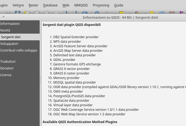Click the grey gear toolbar icon
Screen dimensions: 186x126
tap(107, 13)
